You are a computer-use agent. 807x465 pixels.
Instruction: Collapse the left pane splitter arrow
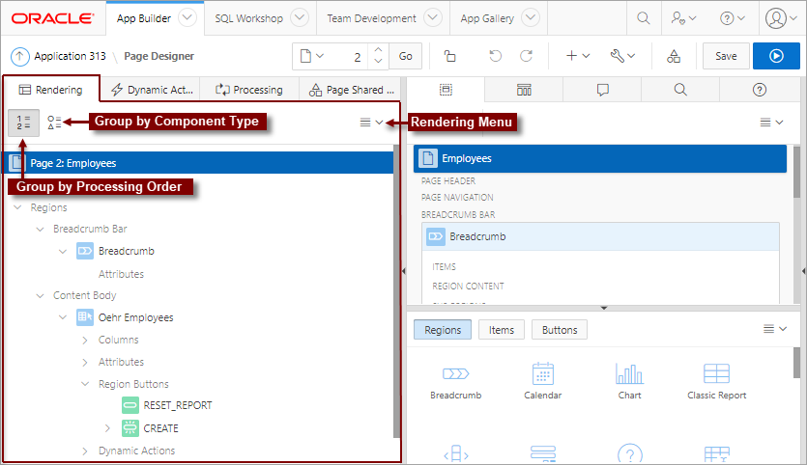coord(404,271)
